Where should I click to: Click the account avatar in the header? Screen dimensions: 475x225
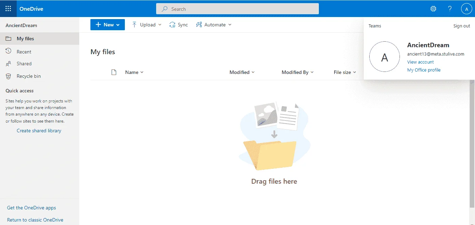(x=466, y=9)
